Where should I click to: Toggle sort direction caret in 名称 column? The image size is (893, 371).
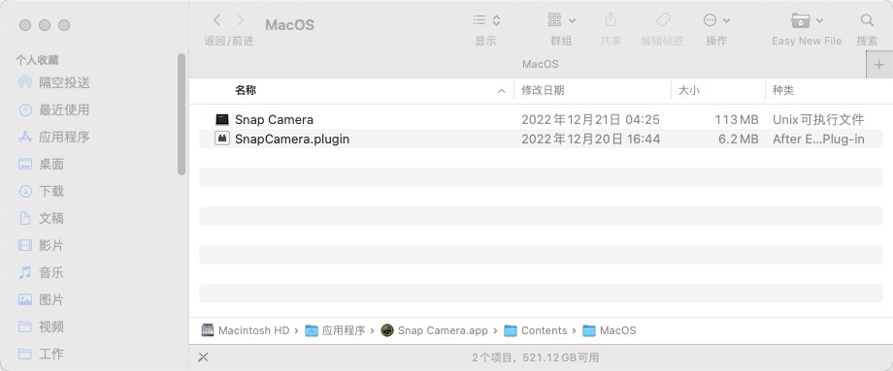[501, 91]
